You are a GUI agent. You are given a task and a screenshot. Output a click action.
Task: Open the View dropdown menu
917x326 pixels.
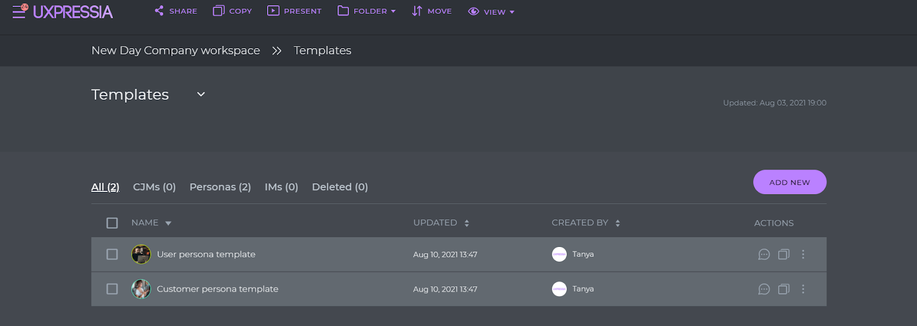(491, 11)
